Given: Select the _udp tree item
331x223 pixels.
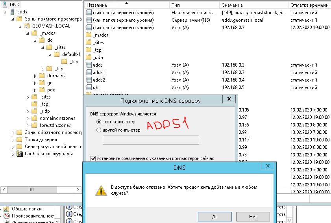Looking at the screenshot, I should coord(45,111).
